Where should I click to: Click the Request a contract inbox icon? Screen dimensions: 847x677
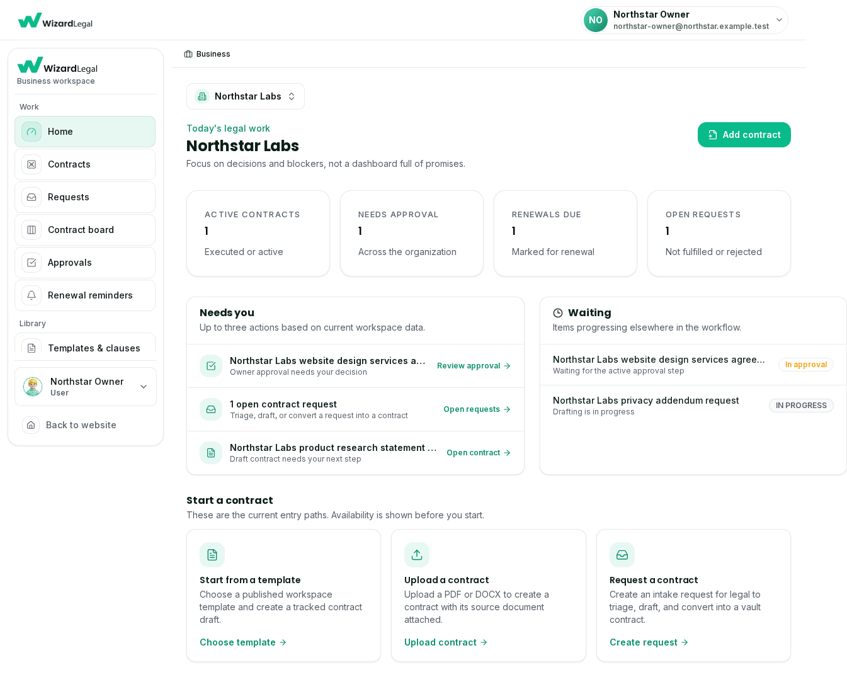pyautogui.click(x=622, y=555)
